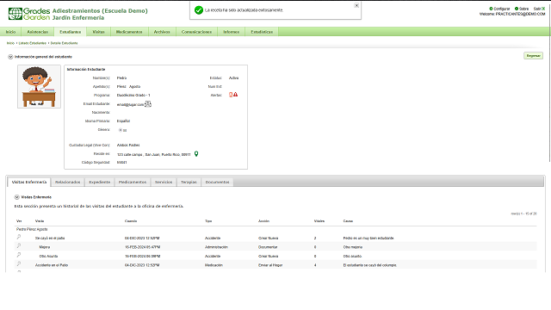
Task: Open the green map pin by address
Action: tap(196, 153)
